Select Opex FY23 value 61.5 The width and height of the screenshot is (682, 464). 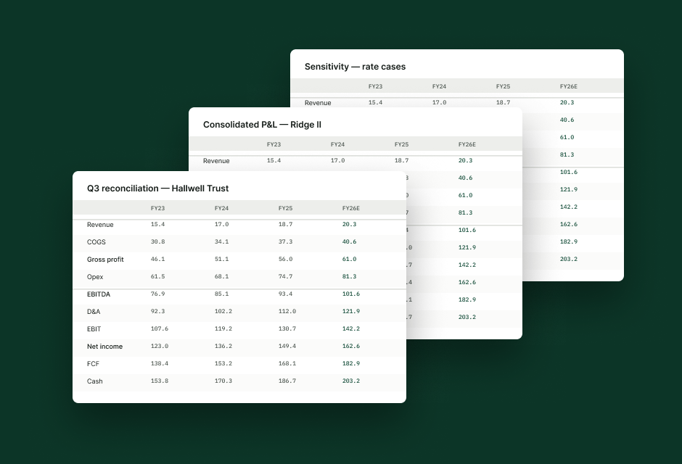[157, 276]
